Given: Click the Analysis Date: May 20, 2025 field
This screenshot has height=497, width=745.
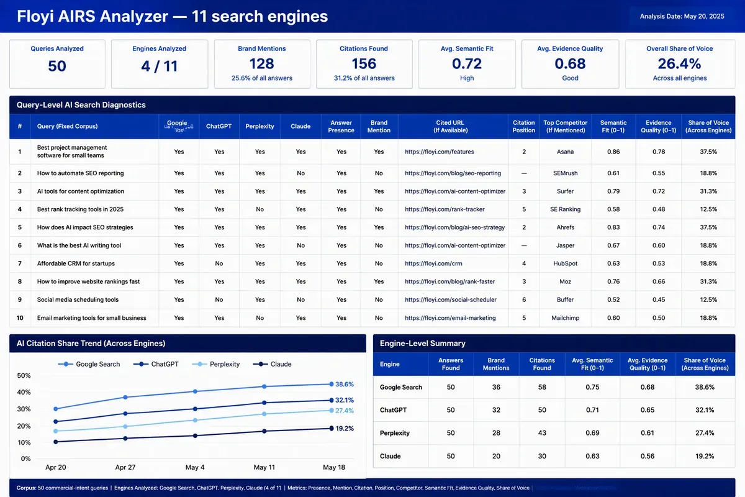Looking at the screenshot, I should coord(683,16).
